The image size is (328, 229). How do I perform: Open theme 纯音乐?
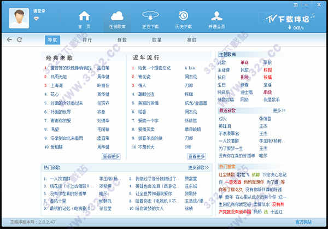pyautogui.click(x=224, y=92)
